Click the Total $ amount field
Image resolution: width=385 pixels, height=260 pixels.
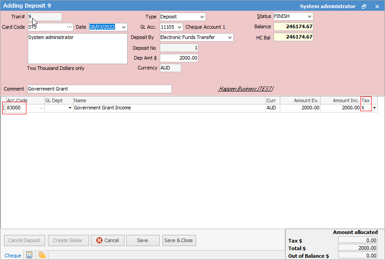tap(358, 248)
